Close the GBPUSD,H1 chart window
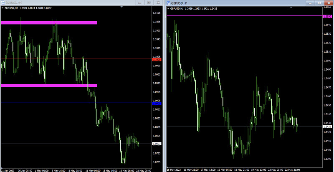This screenshot has width=334, height=172. pos(328,3)
